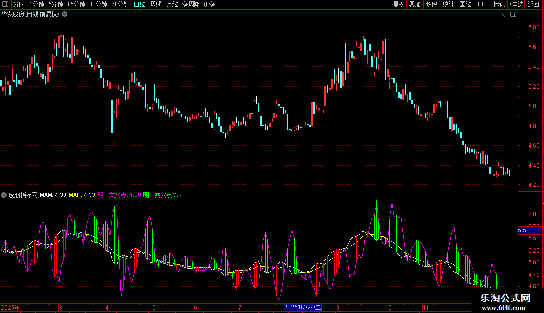Click the MAN: 4.33 value

pos(82,195)
